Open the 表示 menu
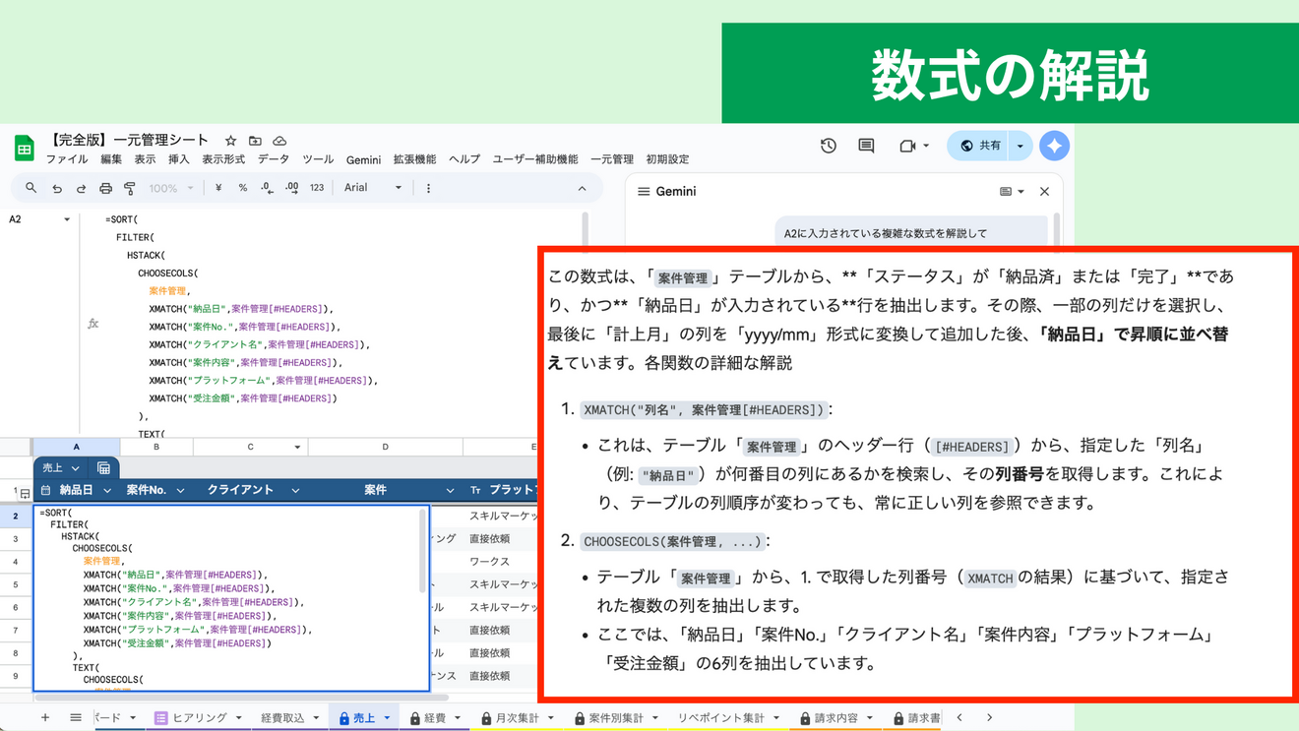Screen dimensions: 1299x731 (x=145, y=159)
